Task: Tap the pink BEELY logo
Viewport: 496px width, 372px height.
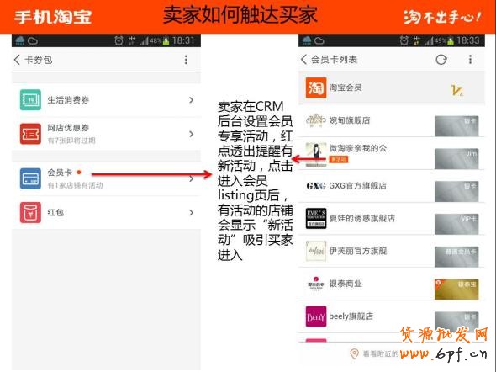Action: click(316, 316)
